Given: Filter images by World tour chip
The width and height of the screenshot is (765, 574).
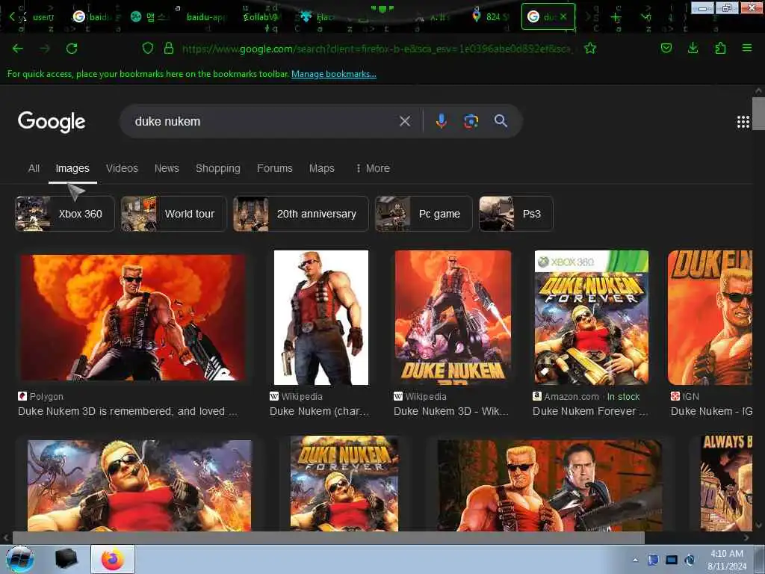Looking at the screenshot, I should click(x=173, y=214).
